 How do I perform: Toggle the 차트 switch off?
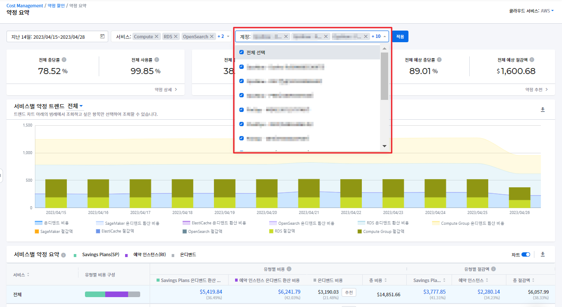(x=526, y=254)
